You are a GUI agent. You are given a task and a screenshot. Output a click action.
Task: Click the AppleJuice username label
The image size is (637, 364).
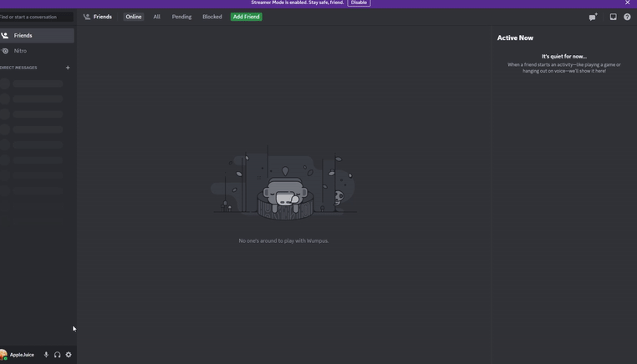tap(22, 355)
